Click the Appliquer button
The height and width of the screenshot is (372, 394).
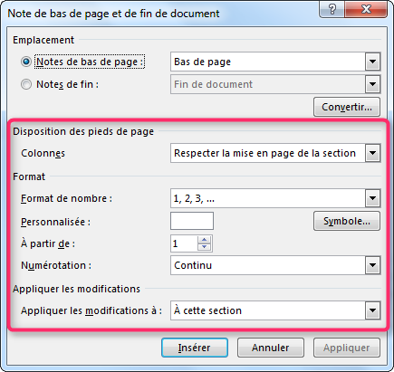tap(347, 348)
